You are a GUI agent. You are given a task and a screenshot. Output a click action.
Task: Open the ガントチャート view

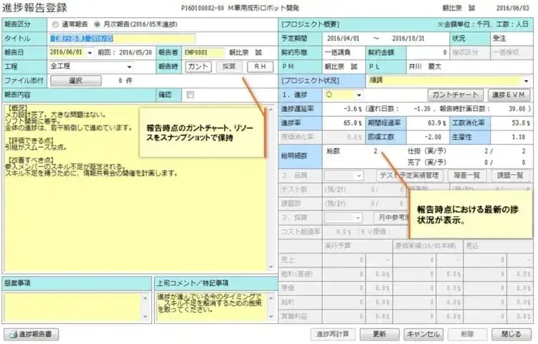pyautogui.click(x=456, y=95)
